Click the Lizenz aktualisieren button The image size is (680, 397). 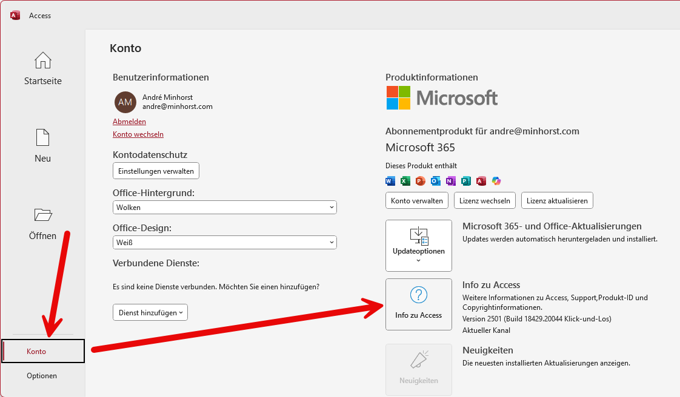[x=556, y=200]
